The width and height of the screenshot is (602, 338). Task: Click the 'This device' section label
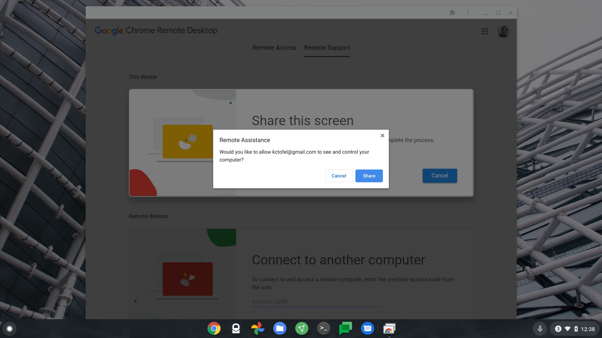pos(143,77)
